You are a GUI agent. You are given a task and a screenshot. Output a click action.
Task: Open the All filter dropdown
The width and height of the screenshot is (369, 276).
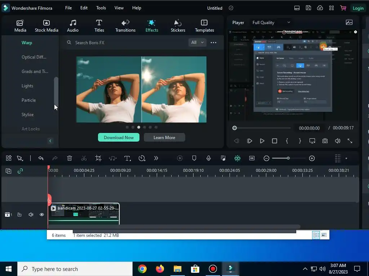click(197, 42)
